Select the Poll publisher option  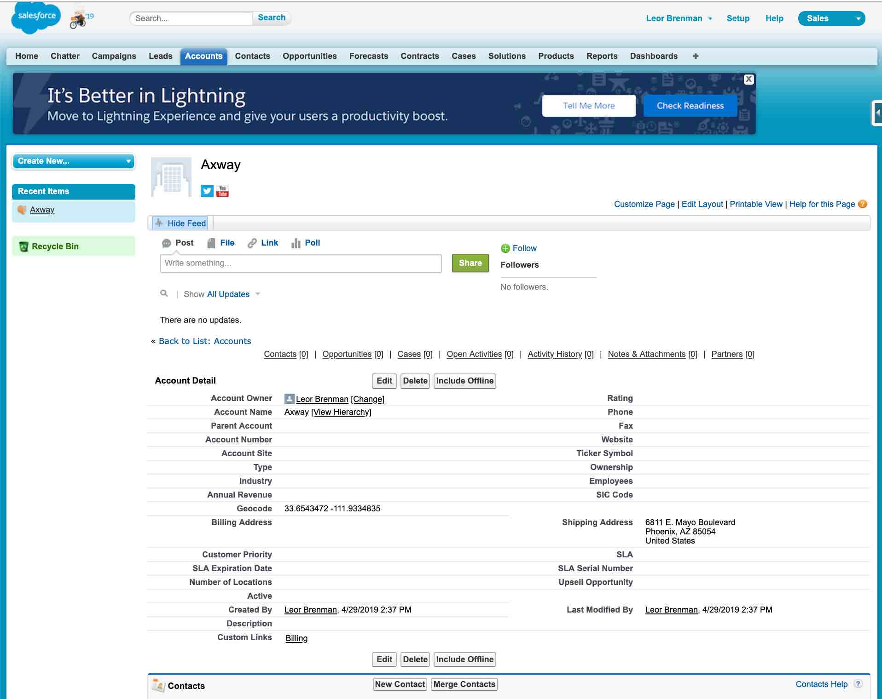pos(306,243)
